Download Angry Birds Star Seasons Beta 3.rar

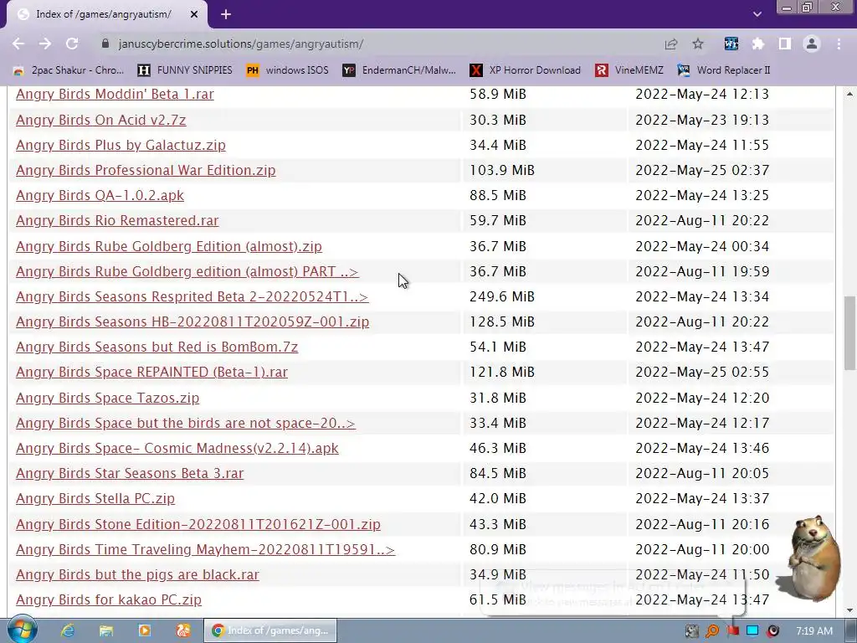pos(130,473)
